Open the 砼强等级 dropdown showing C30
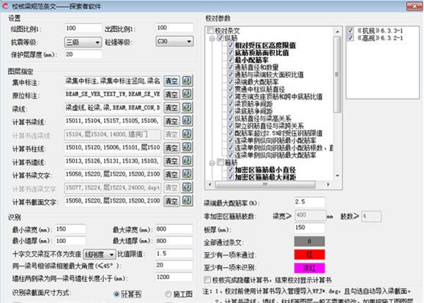The width and height of the screenshot is (424, 303). click(175, 42)
